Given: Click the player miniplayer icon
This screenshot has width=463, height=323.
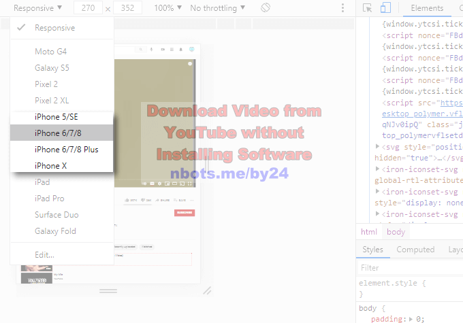Looking at the screenshot, I should click(x=167, y=184).
